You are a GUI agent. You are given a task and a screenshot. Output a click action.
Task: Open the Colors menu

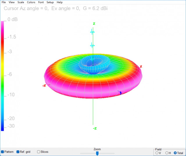[x=31, y=2]
